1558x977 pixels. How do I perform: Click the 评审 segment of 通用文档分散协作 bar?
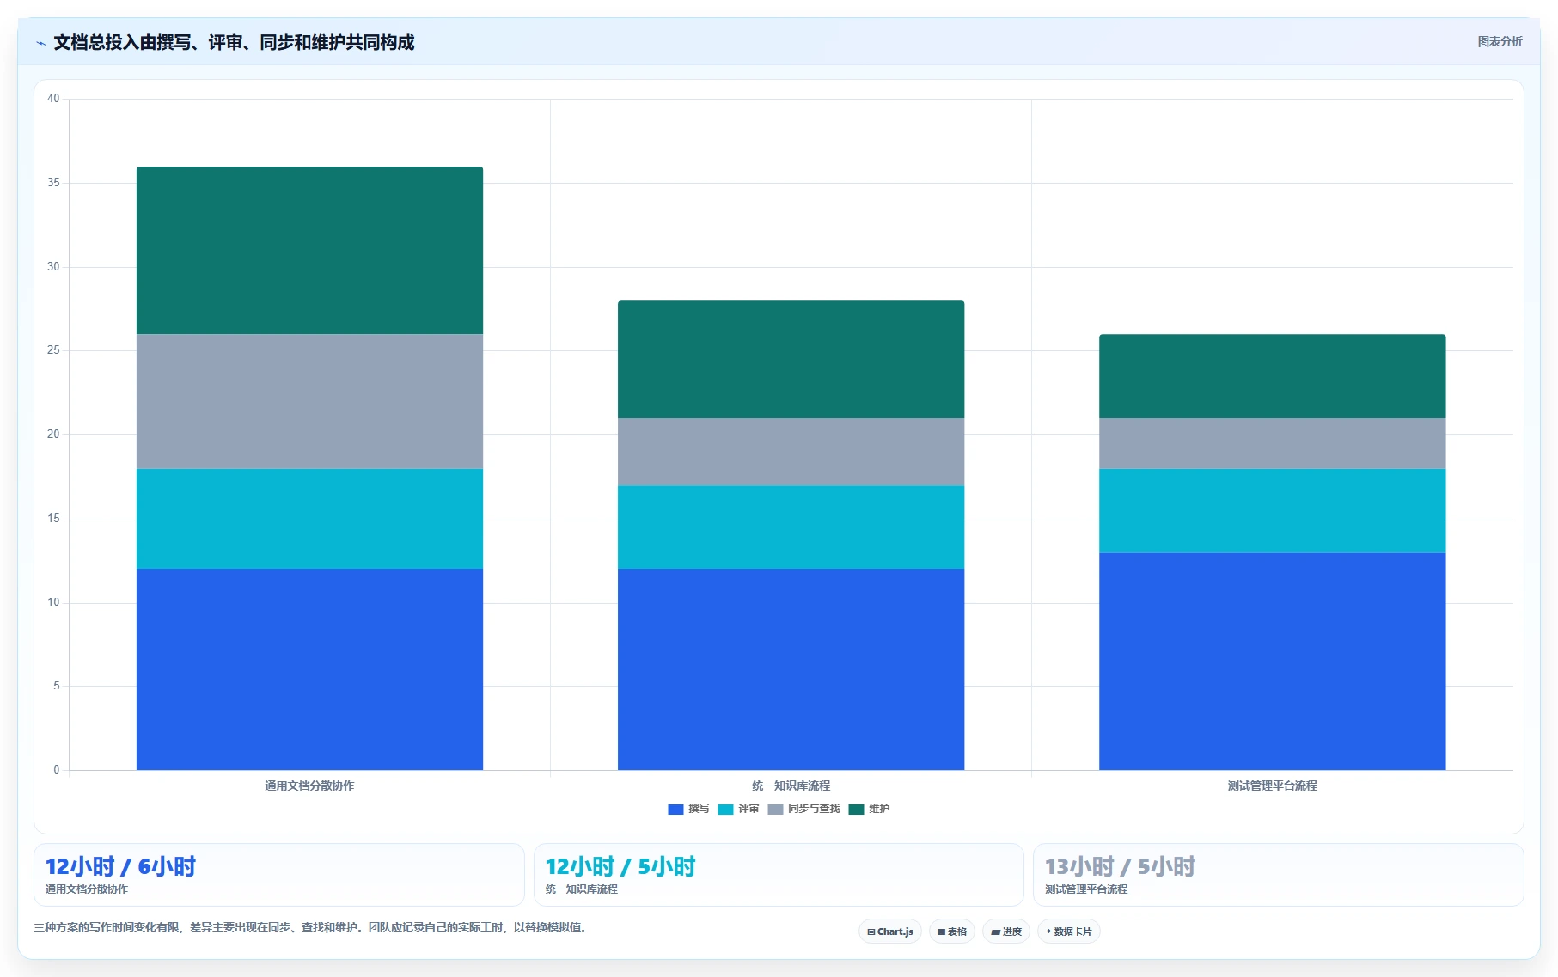click(x=309, y=519)
